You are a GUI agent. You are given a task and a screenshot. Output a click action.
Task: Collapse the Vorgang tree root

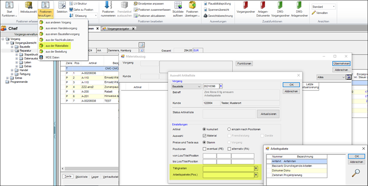(x=3, y=39)
